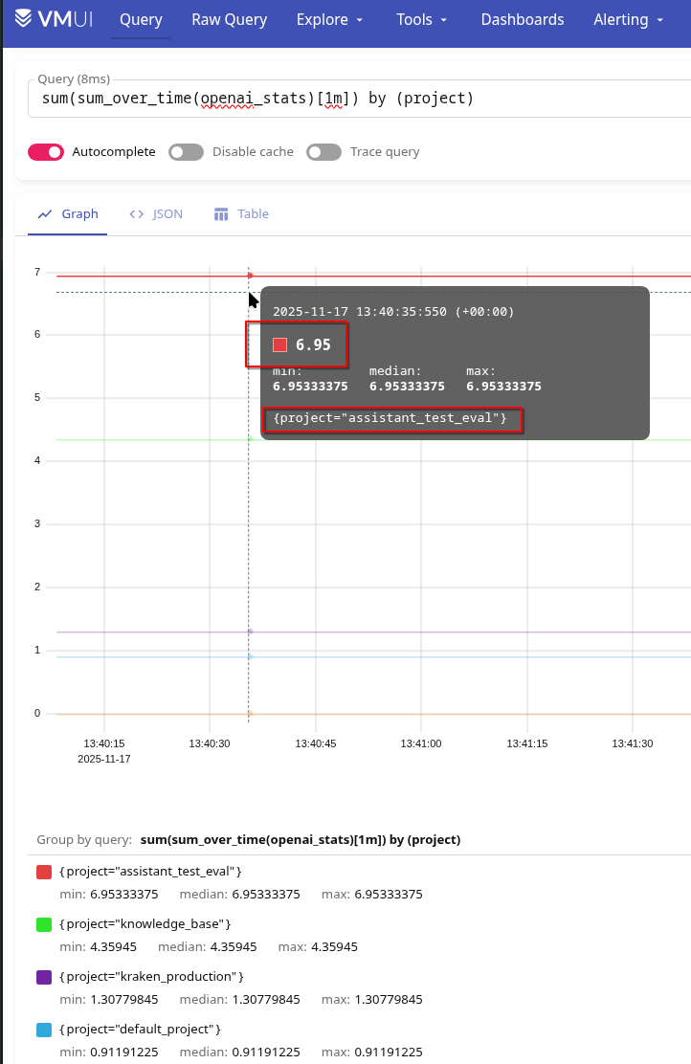This screenshot has width=691, height=1064.
Task: Go to Dashboards page
Action: 523,20
